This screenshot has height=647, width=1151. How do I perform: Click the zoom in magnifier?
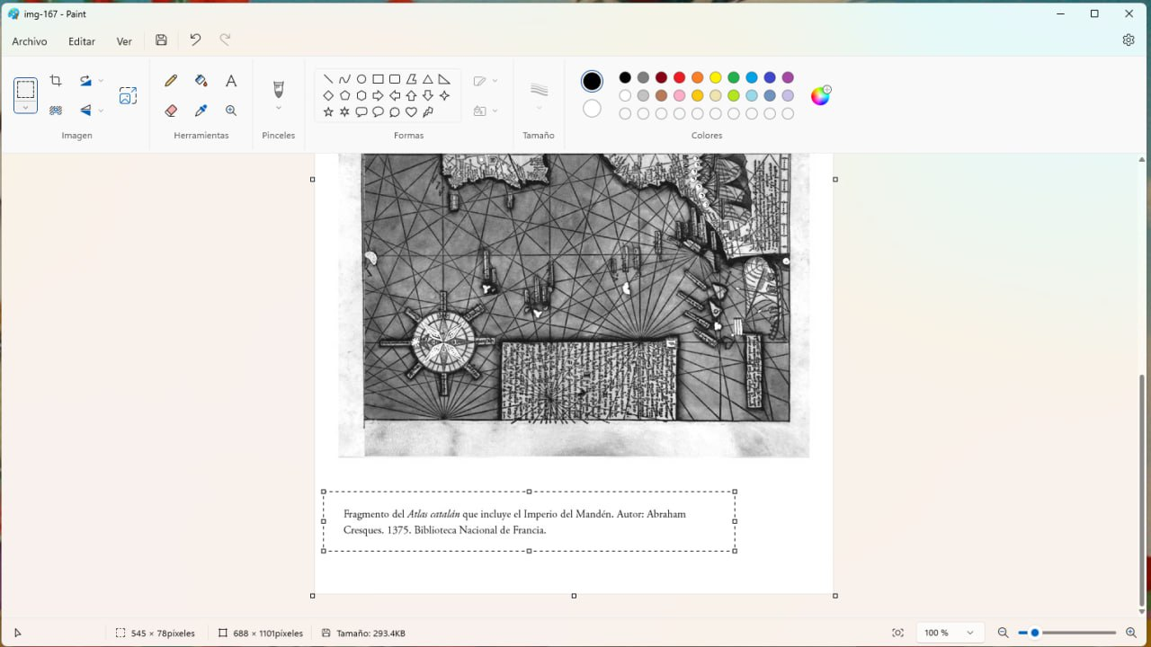pos(1131,633)
